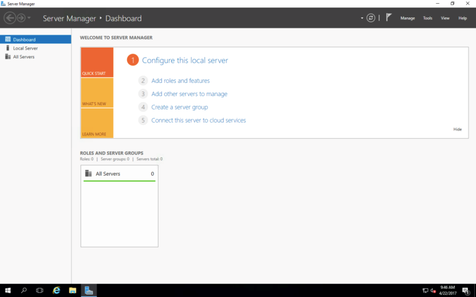Open the Windows Start menu
This screenshot has height=297, width=476.
(8, 290)
